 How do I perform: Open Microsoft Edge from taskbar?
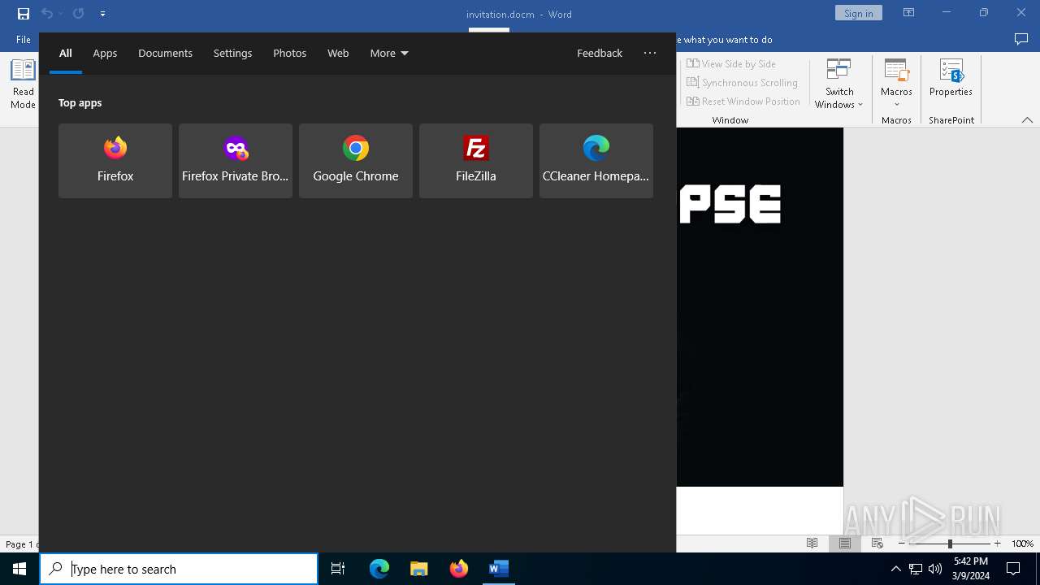pos(379,569)
